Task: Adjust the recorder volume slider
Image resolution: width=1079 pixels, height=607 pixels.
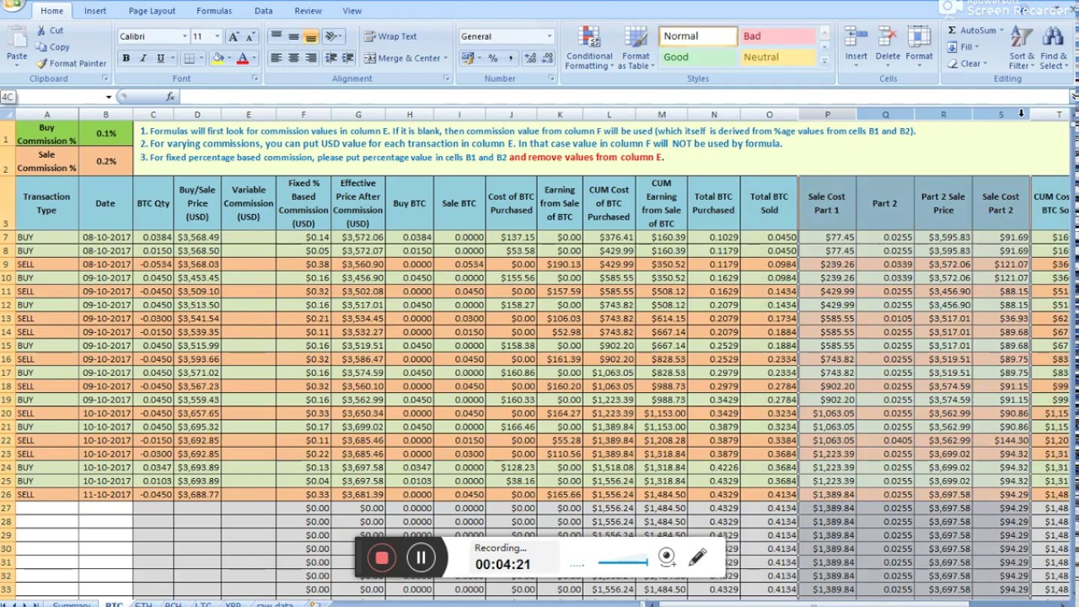Action: click(x=623, y=561)
